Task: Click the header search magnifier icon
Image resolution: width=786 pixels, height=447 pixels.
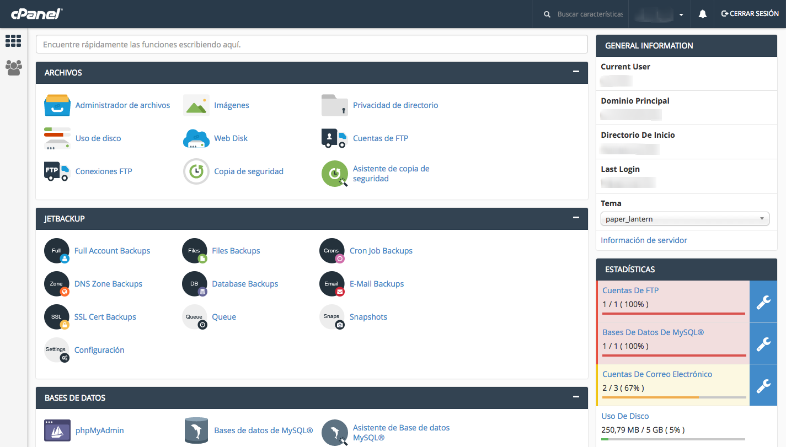Action: tap(547, 14)
